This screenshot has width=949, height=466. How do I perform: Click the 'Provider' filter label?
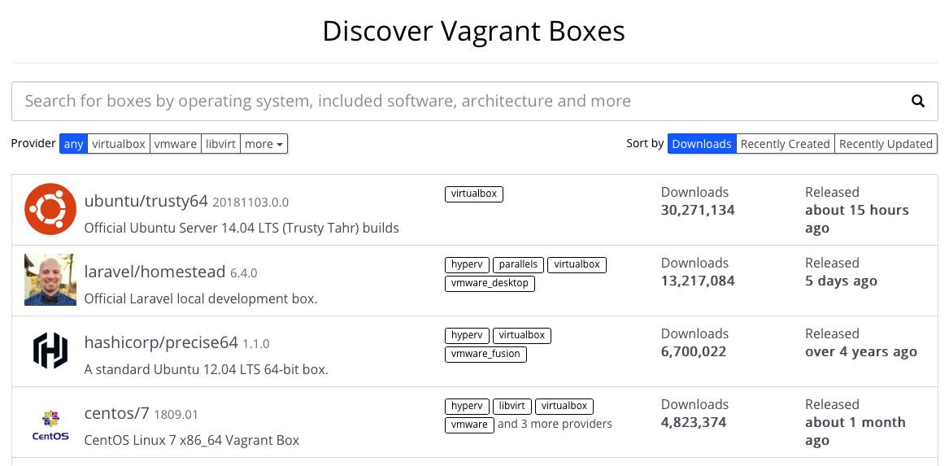pyautogui.click(x=33, y=143)
